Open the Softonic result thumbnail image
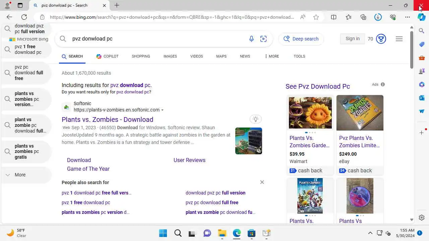Screen dimensions: 429x241 point(249,141)
